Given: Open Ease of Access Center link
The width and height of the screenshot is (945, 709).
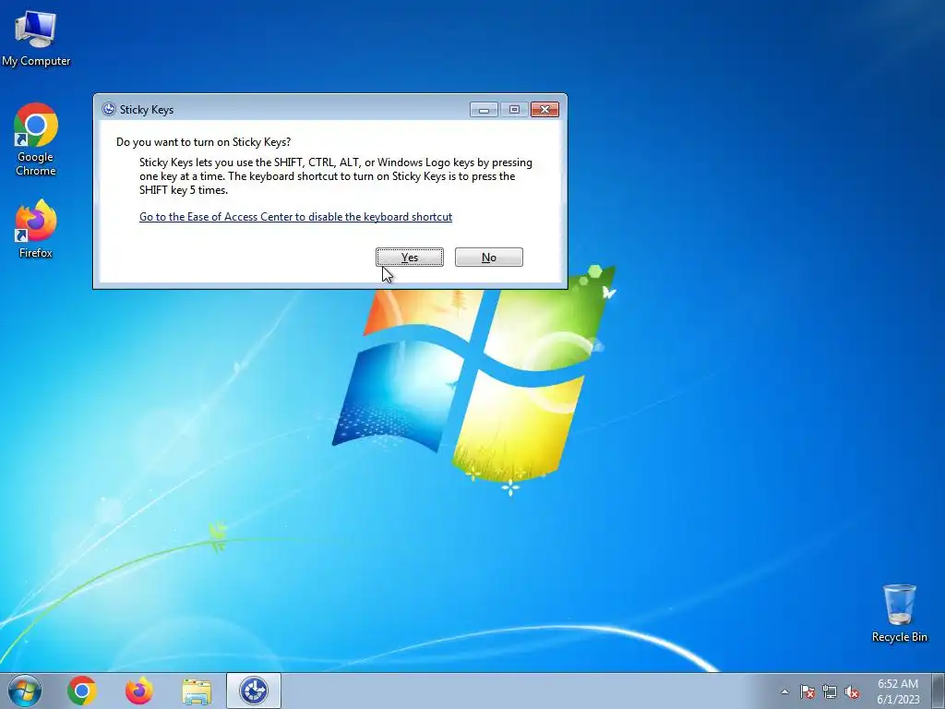Looking at the screenshot, I should (x=295, y=217).
